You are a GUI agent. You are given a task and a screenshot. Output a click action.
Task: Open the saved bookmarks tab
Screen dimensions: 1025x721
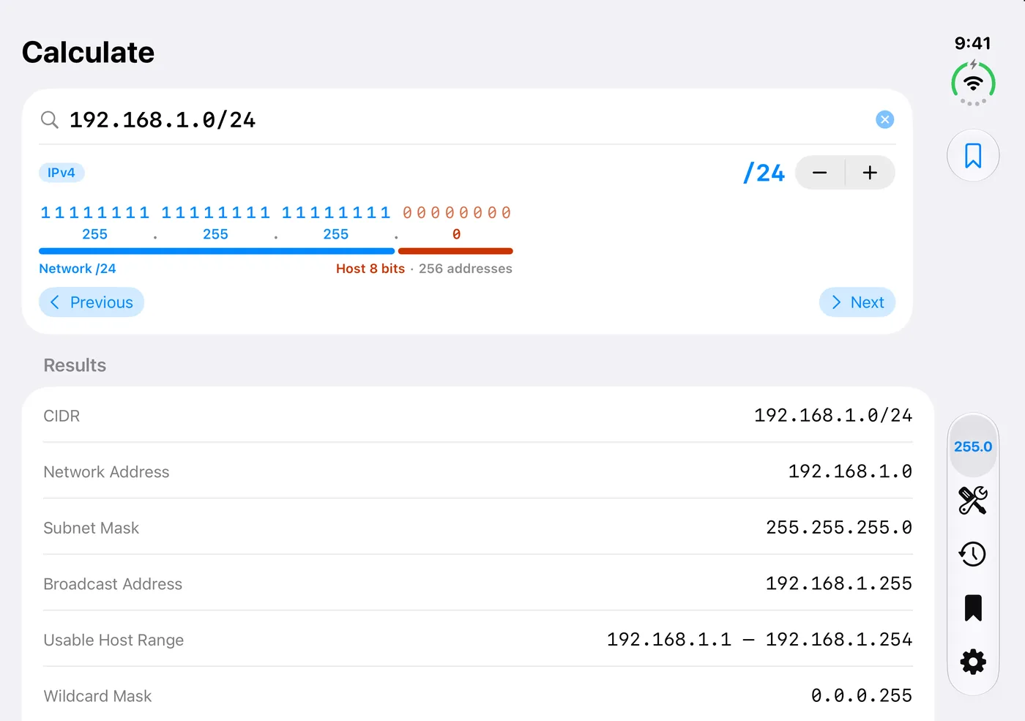tap(973, 608)
